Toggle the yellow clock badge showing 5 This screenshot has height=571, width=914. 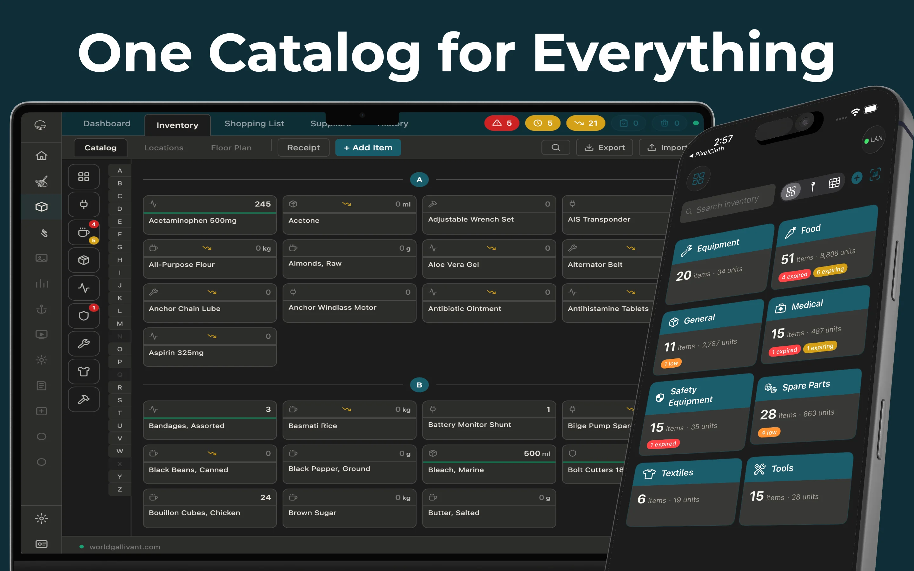pyautogui.click(x=543, y=123)
